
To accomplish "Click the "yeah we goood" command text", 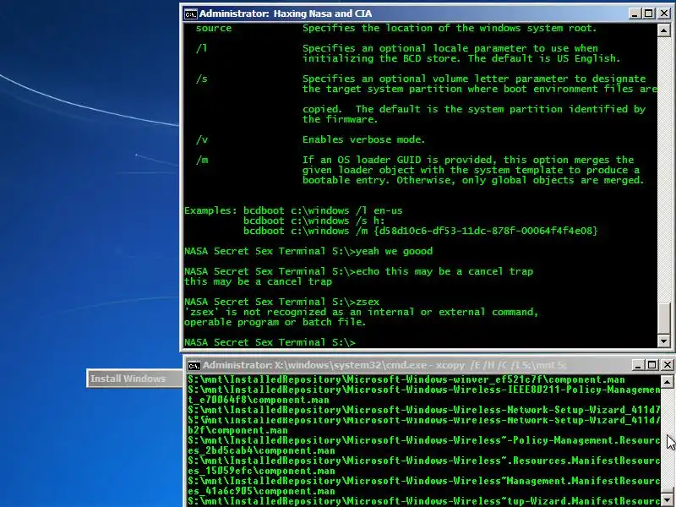I will pyautogui.click(x=394, y=252).
